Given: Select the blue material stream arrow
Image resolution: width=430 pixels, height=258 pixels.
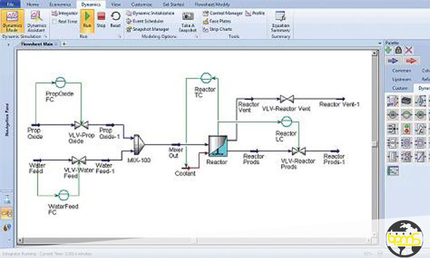Looking at the screenshot, I should 393,60.
